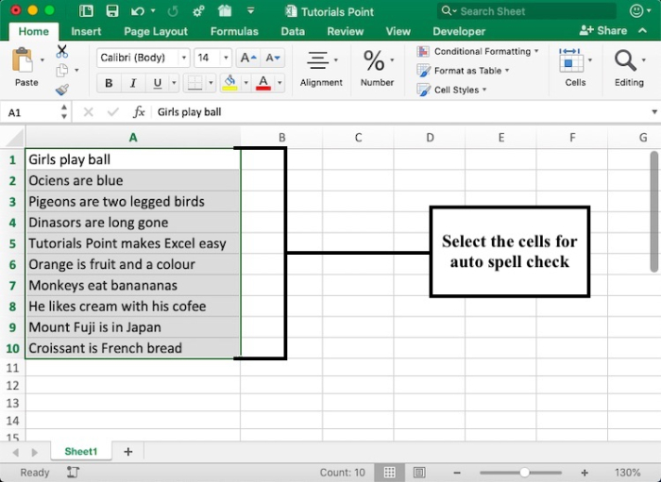Viewport: 661px width, 482px height.
Task: Select the Format Painter brush icon
Action: (x=62, y=91)
